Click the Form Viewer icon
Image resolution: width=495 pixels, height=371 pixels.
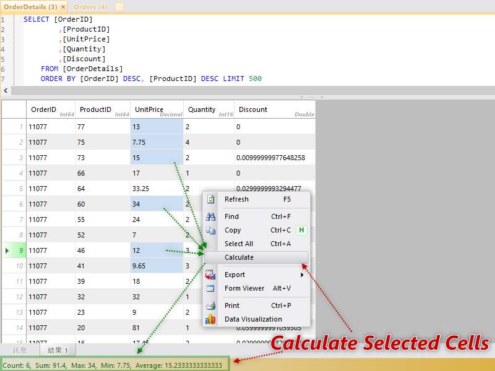point(210,288)
